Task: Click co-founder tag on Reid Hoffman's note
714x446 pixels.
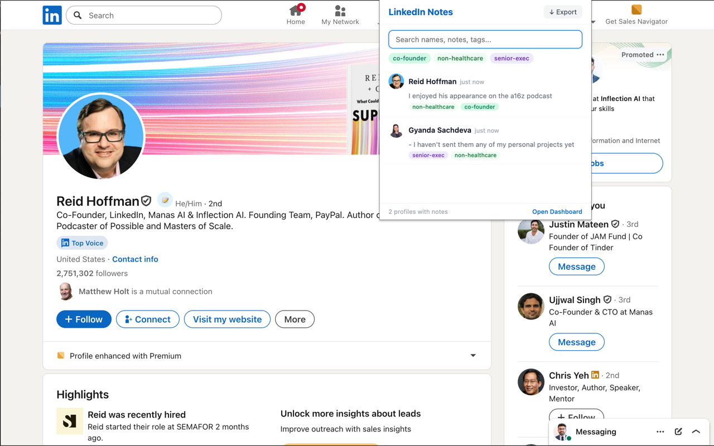Action: (x=480, y=107)
